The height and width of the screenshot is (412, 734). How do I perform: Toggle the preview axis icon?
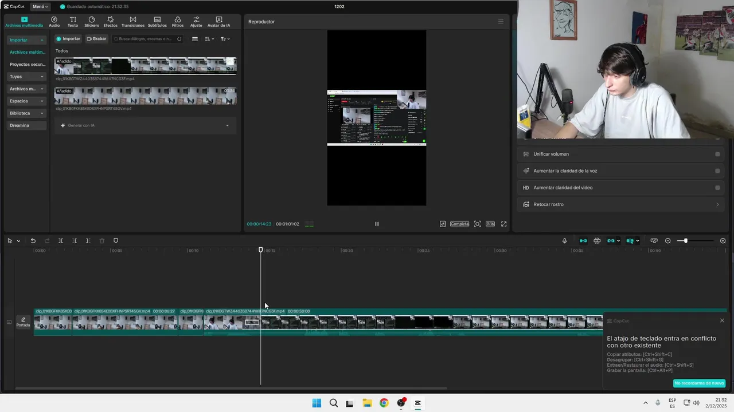pyautogui.click(x=630, y=241)
